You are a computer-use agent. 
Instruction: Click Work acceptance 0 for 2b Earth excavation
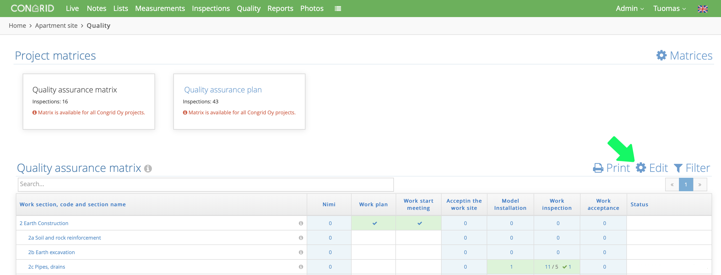[604, 252]
